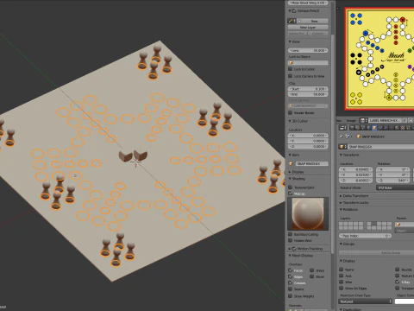Expand the Delta Transform panel
This screenshot has width=414, height=311.
point(341,196)
